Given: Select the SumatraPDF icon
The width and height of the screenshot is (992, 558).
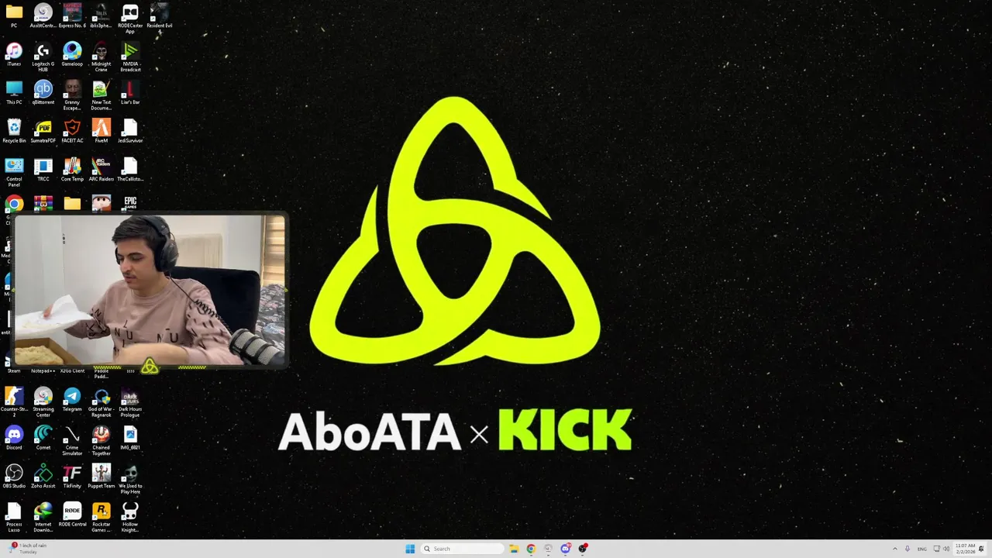Looking at the screenshot, I should point(43,131).
